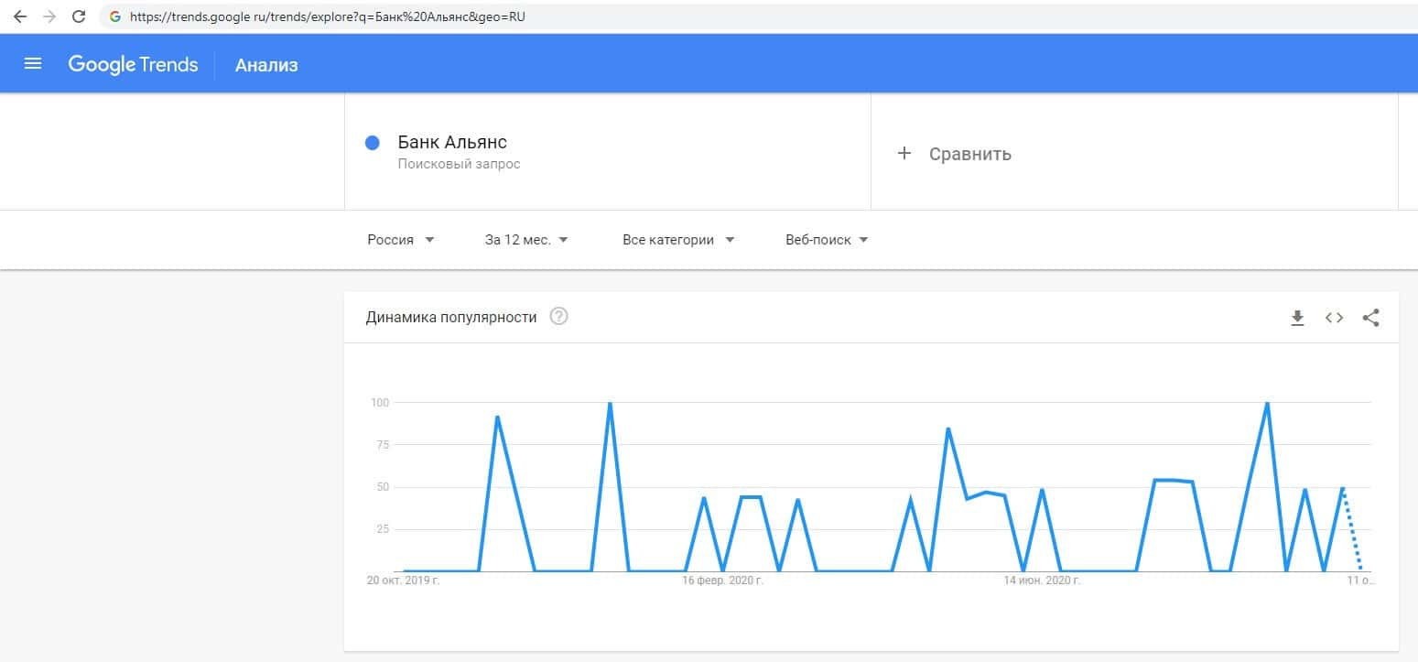Click the browser back arrow

20,16
